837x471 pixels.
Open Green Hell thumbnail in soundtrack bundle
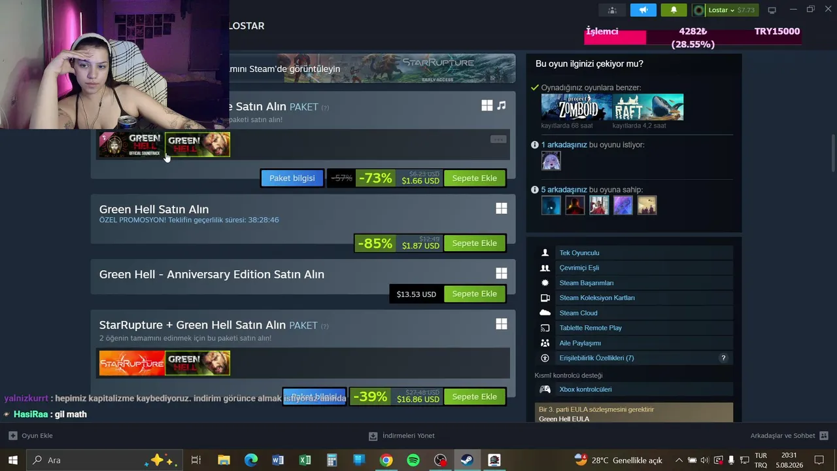tap(197, 145)
